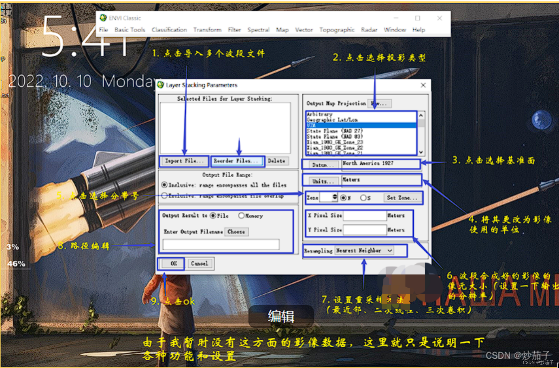The image size is (559, 368).
Task: Select Geographic Lat/Lon projection
Action: (361, 120)
